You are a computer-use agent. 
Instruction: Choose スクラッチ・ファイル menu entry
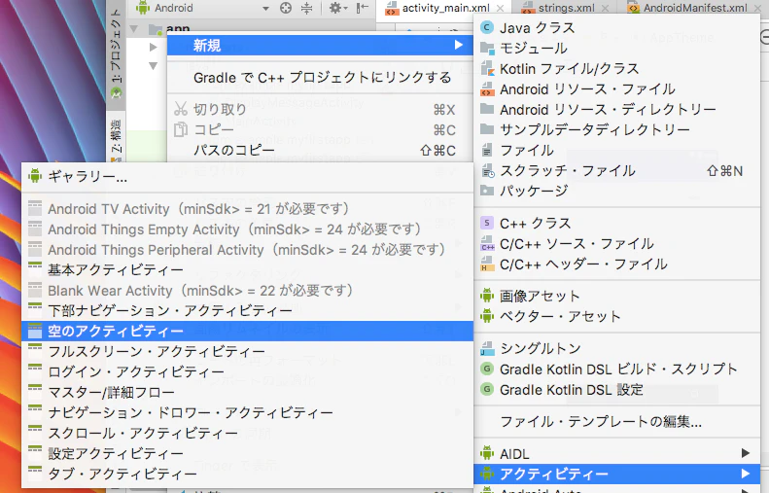pos(617,171)
